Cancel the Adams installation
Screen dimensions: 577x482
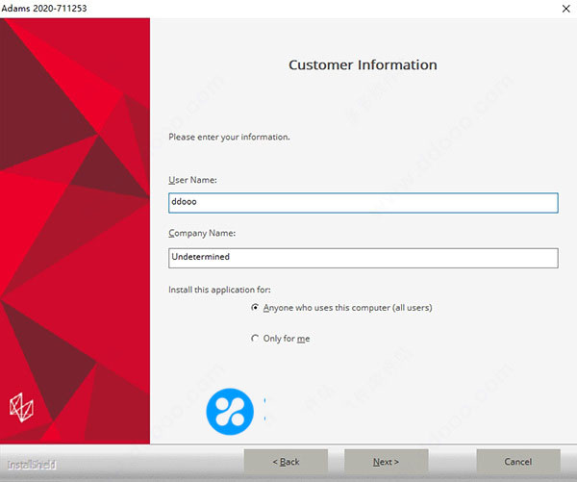[x=517, y=462]
